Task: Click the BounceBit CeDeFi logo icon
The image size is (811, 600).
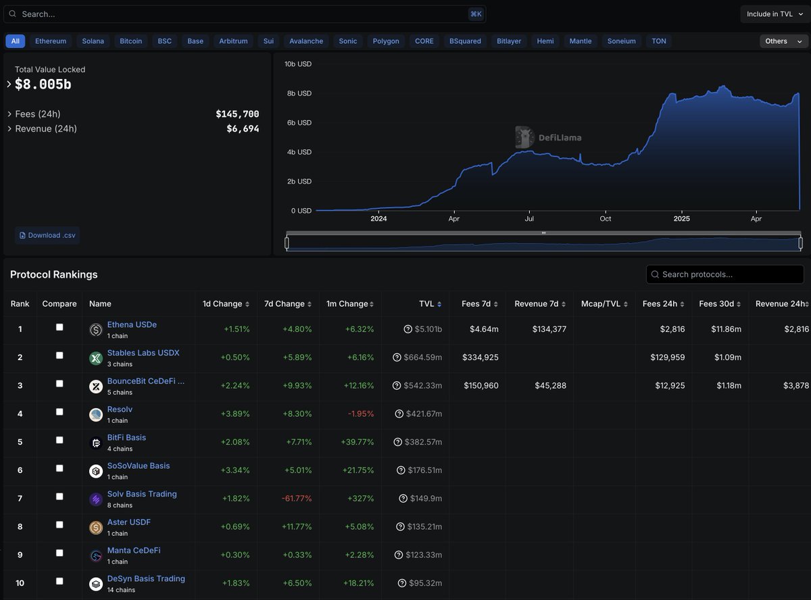Action: click(96, 386)
